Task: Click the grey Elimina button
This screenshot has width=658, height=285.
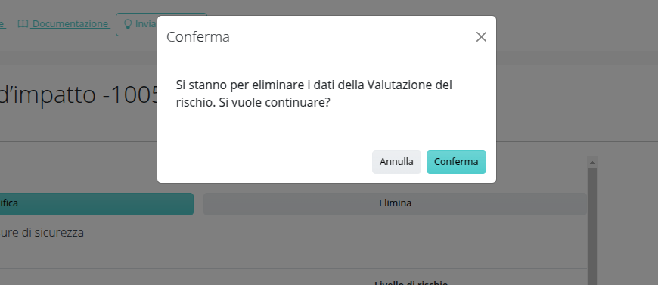Action: 395,203
